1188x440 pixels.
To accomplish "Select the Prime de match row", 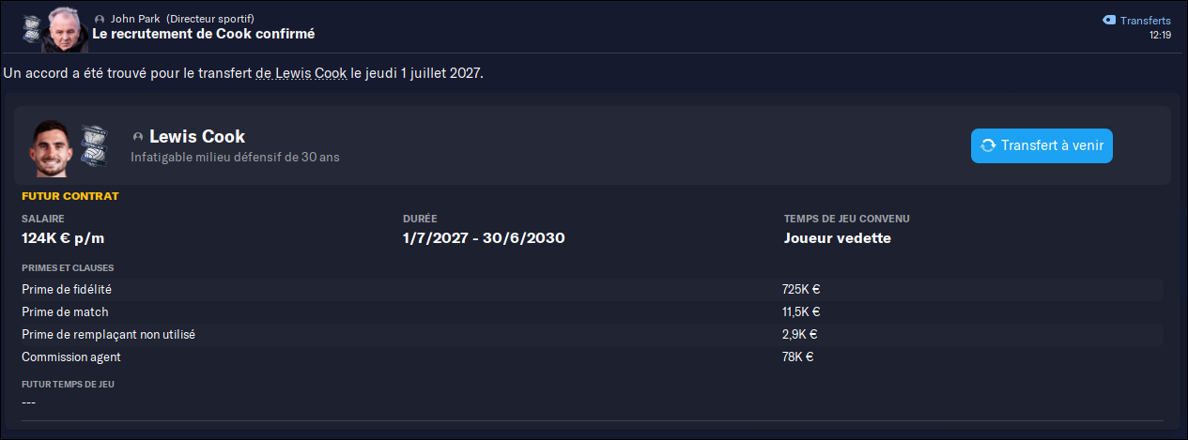I will (592, 312).
